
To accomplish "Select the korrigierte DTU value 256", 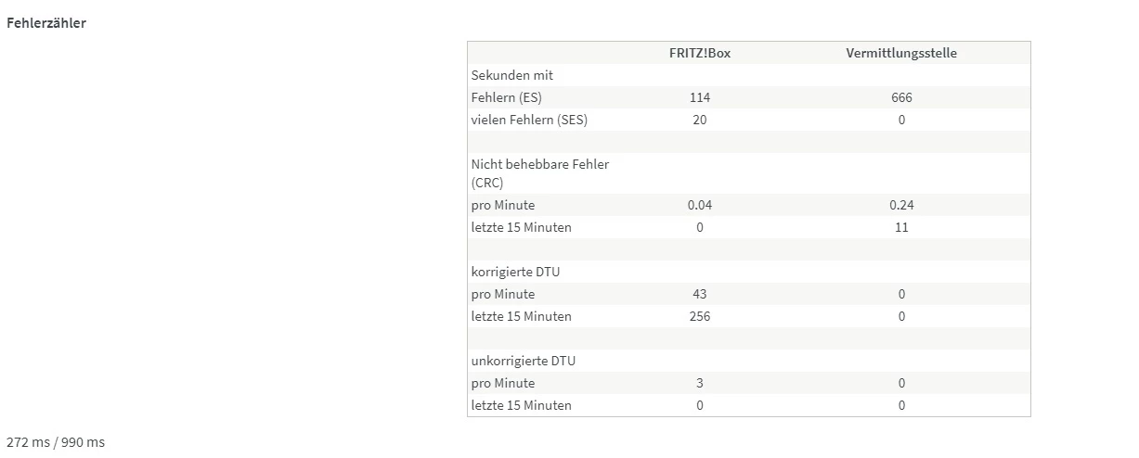I will tap(700, 316).
